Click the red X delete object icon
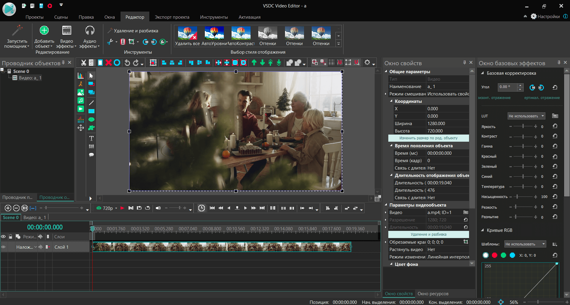Screen dimensions: 570x305 point(109,63)
